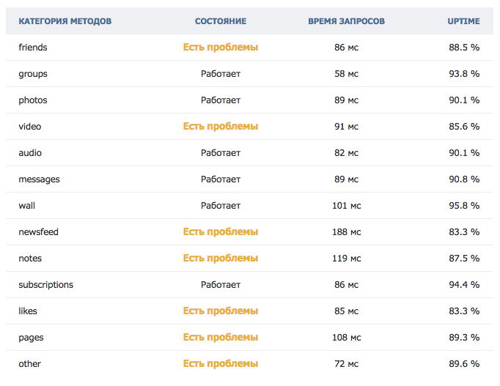The image size is (500, 386).
Task: Click the 95.8 % uptime value for wall
Action: point(464,206)
